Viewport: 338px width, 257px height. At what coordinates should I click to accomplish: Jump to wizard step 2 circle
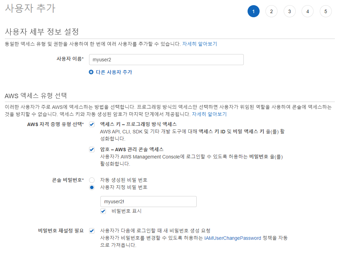[271, 11]
